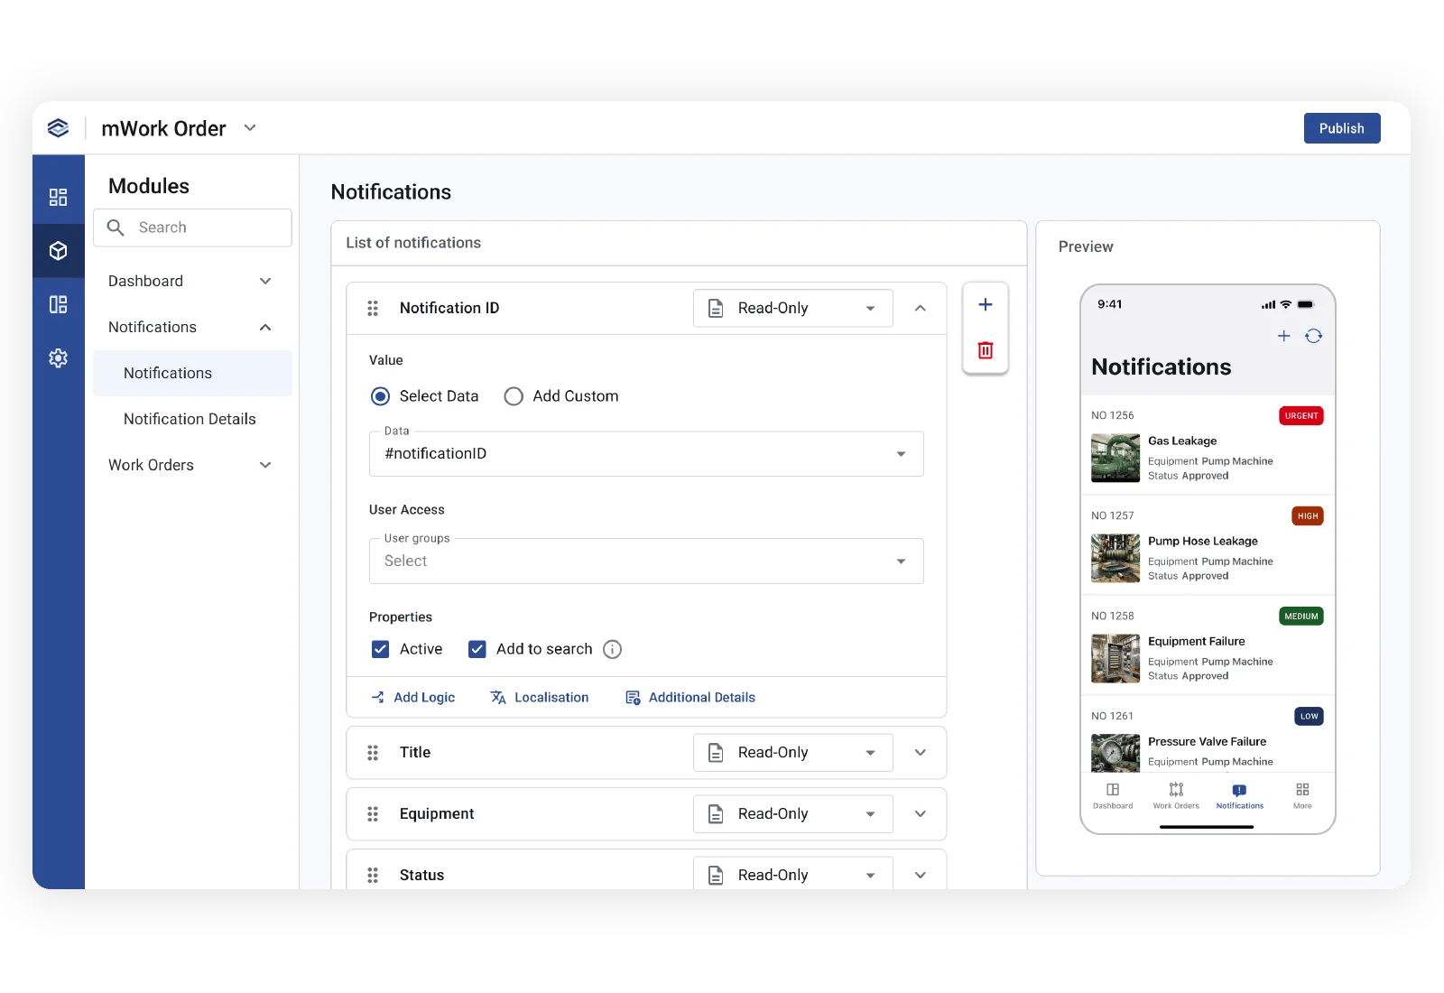Click the info icon beside Add to search

tap(613, 650)
